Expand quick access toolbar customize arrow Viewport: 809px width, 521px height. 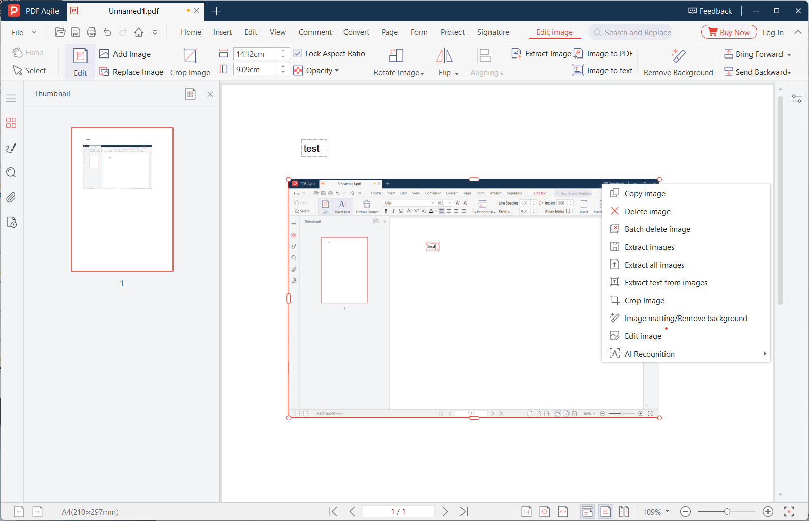click(155, 32)
